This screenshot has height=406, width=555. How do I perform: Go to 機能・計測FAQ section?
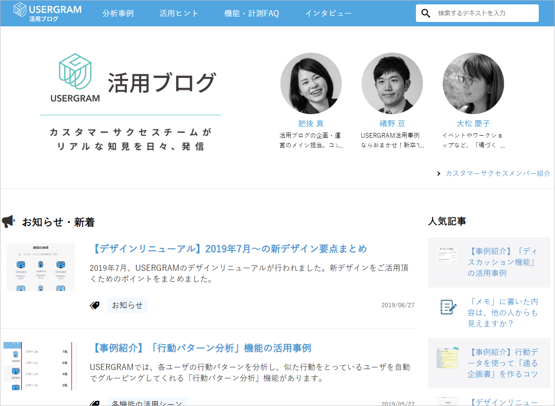click(251, 13)
